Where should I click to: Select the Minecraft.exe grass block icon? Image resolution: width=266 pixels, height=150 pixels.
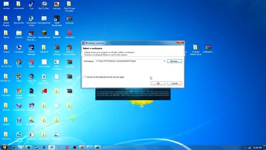pyautogui.click(x=44, y=34)
